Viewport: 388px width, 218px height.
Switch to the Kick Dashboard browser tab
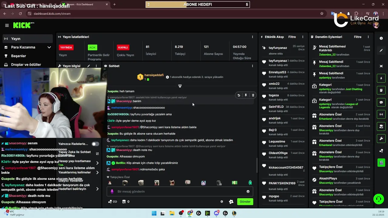click(x=84, y=4)
